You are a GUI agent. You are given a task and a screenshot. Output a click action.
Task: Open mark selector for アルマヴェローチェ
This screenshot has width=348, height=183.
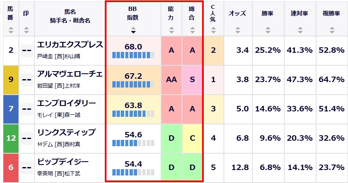pos(27,80)
